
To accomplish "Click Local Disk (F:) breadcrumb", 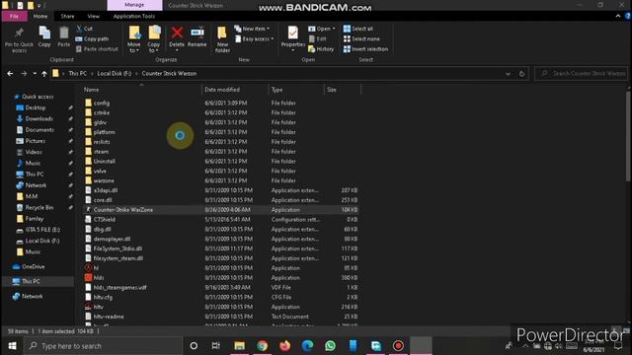I will 115,74.
